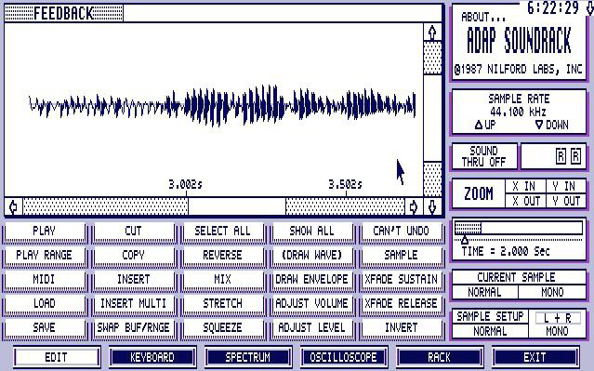Image resolution: width=594 pixels, height=371 pixels.
Task: Click the waveform scroll up arrow
Action: point(432,33)
